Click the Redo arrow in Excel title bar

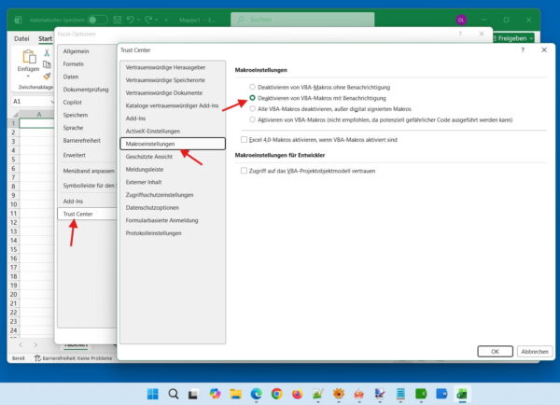pyautogui.click(x=148, y=20)
